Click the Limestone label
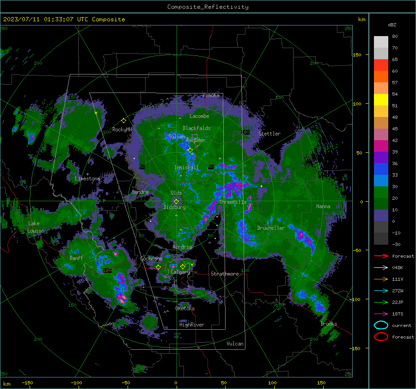The width and height of the screenshot is (416, 389). pos(87,179)
